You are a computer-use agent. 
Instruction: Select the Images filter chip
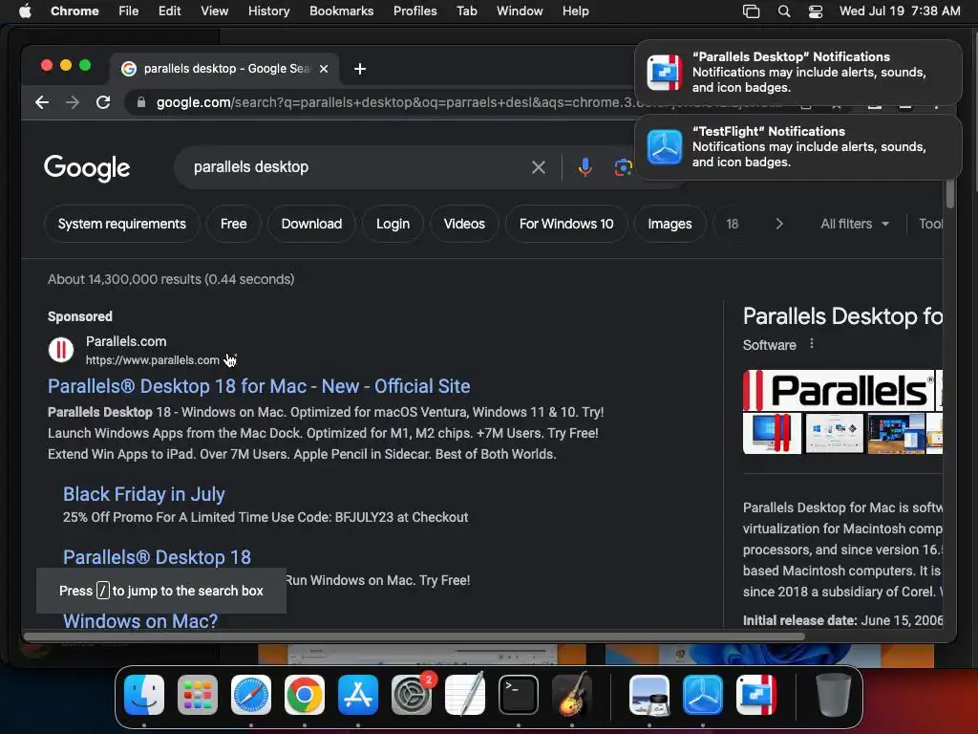[670, 224]
